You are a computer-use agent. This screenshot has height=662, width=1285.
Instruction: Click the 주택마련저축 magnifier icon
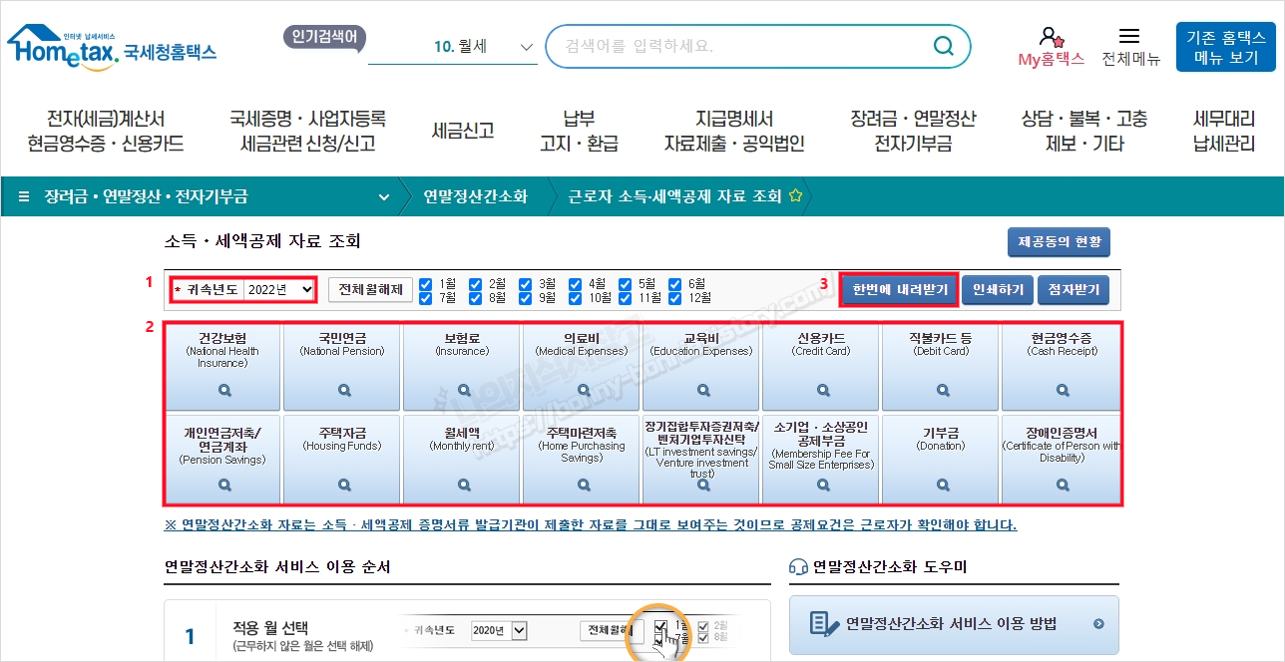click(x=584, y=486)
